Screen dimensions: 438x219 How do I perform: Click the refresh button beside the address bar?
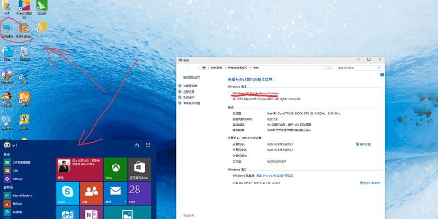tap(329, 68)
